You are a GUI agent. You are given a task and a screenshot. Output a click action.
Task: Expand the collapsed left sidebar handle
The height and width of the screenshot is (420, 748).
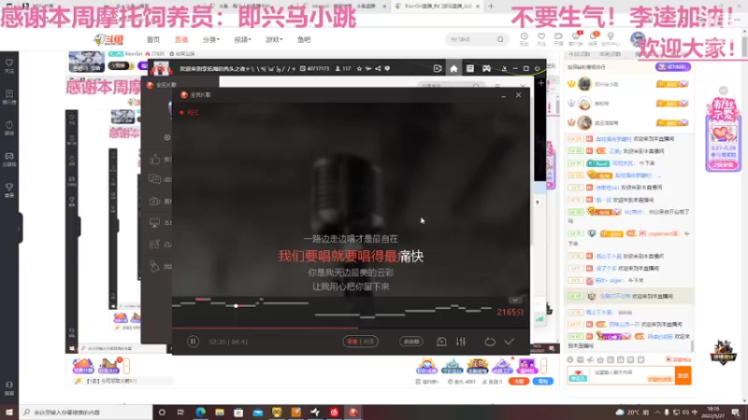coord(20,229)
